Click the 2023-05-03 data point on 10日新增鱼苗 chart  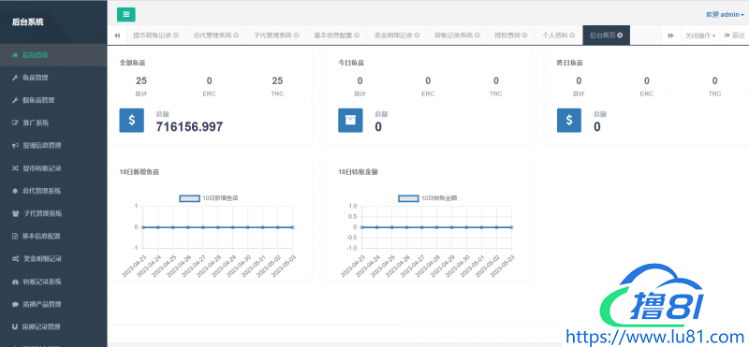(292, 227)
